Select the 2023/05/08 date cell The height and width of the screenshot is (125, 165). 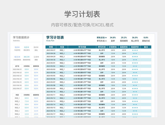(51, 85)
